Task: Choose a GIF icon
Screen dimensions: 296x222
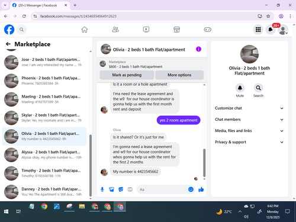Action: (x=130, y=189)
